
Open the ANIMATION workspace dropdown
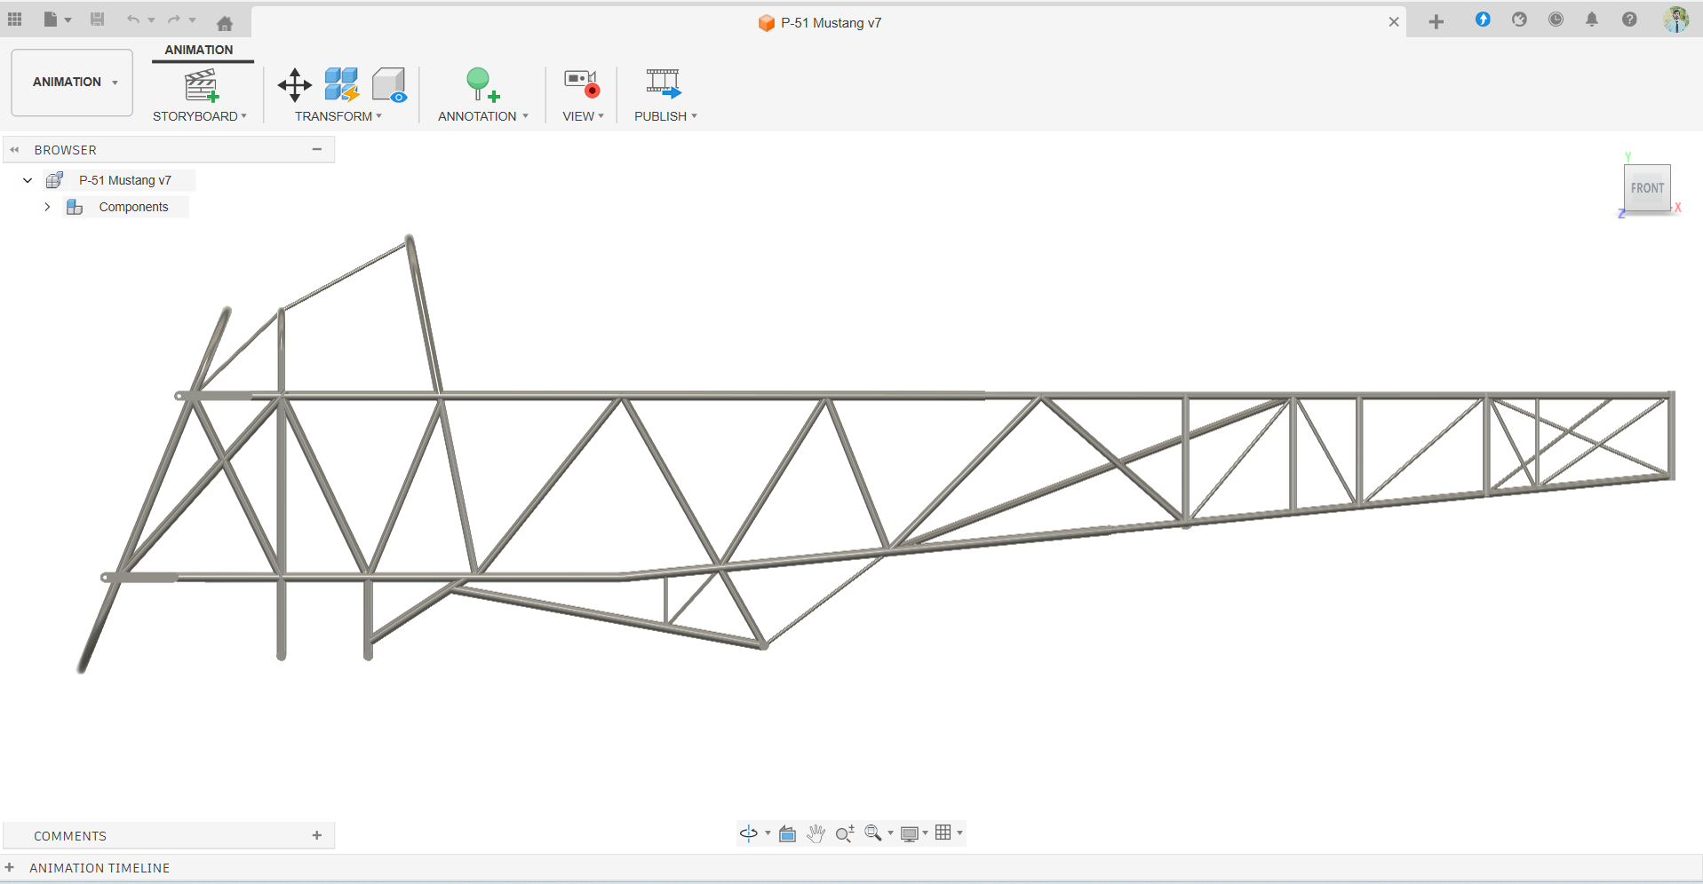(72, 83)
